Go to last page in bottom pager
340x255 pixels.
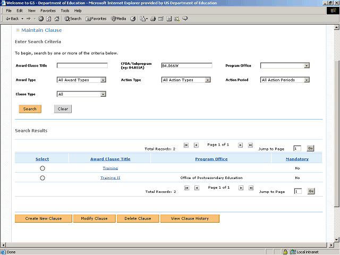tap(251, 188)
